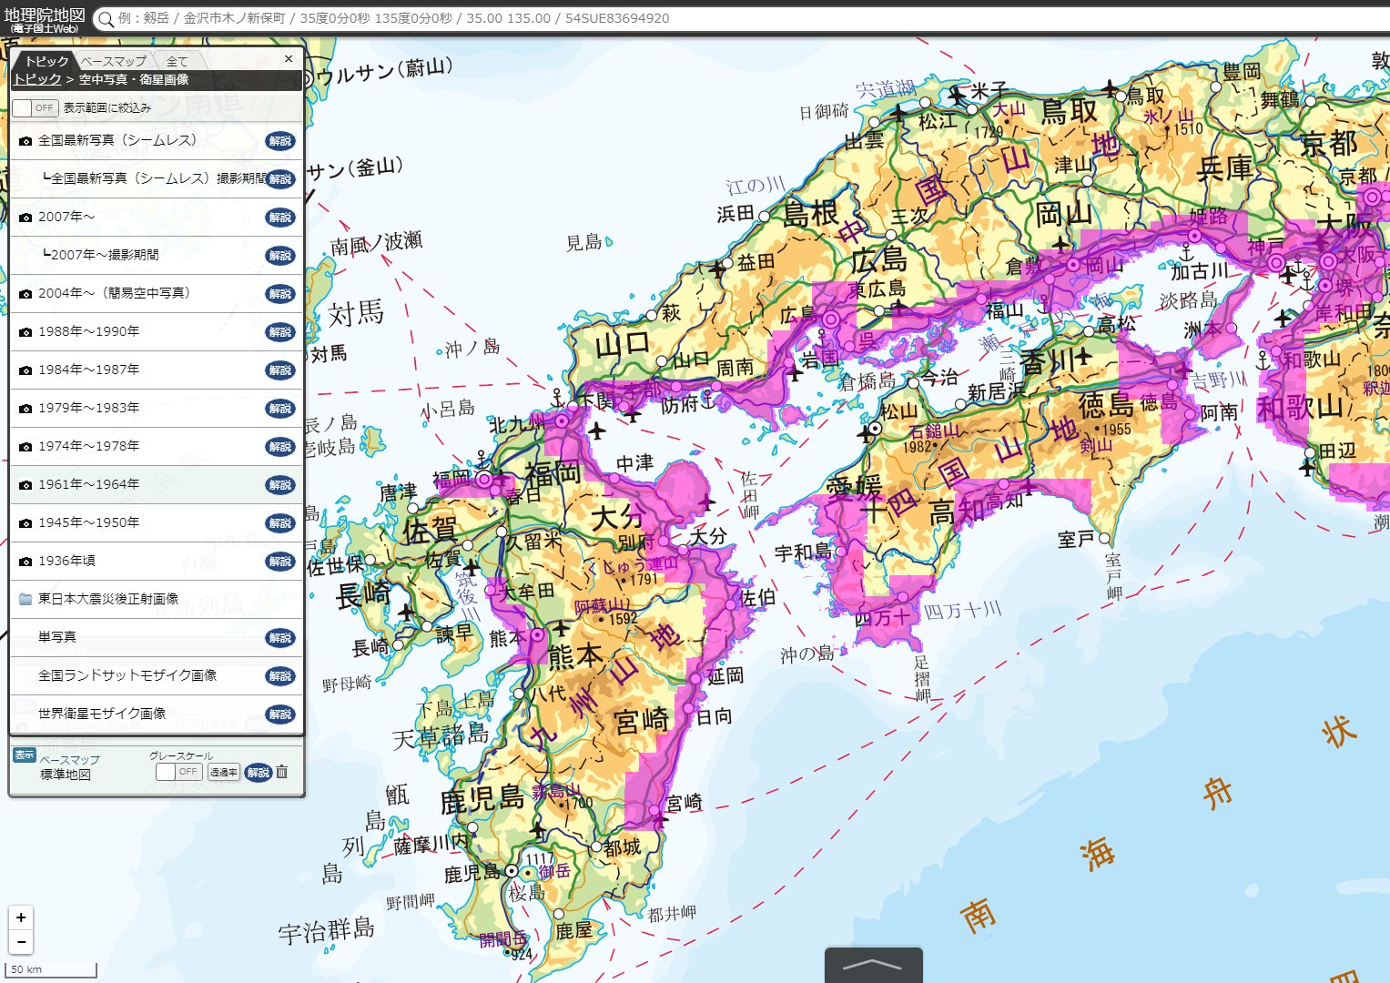Screen dimensions: 1390x983
Task: Click camera icon beside 全国最新写真（シームレス）
Action: [x=25, y=141]
